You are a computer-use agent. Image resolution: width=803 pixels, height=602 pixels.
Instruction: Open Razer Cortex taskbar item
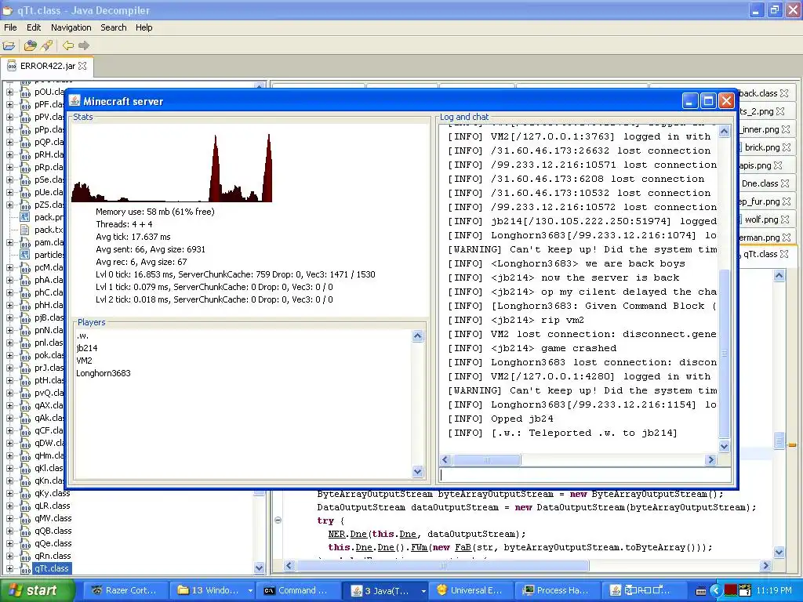pyautogui.click(x=125, y=590)
